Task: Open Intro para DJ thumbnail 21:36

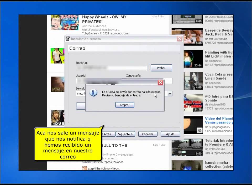Action: tap(193, 103)
